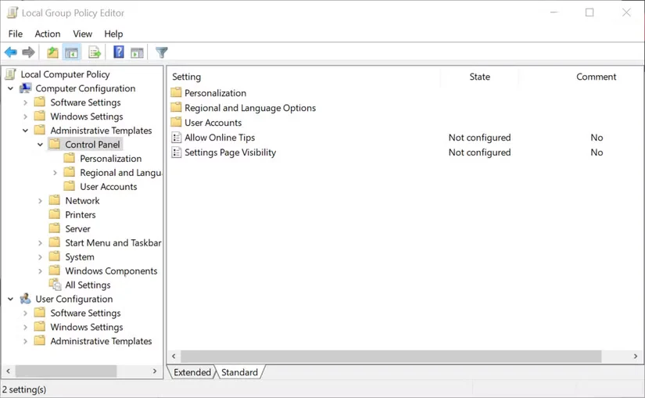The height and width of the screenshot is (398, 645).
Task: Click the blue Back arrow in toolbar
Action: [x=10, y=52]
